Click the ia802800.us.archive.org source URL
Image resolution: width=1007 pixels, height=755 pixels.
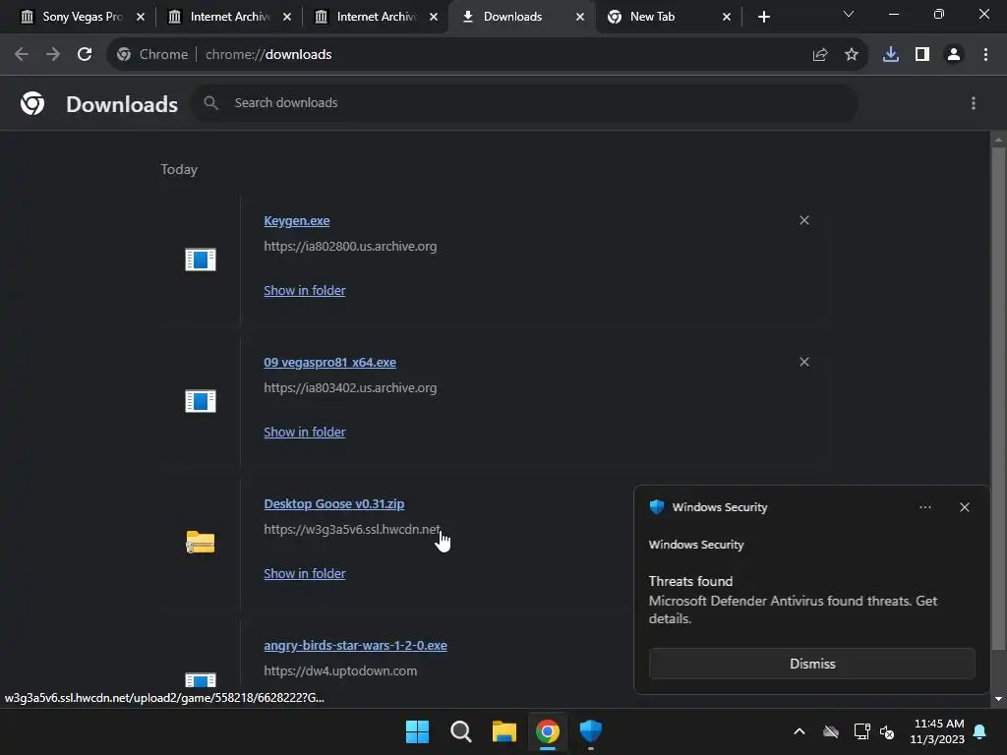tap(350, 247)
